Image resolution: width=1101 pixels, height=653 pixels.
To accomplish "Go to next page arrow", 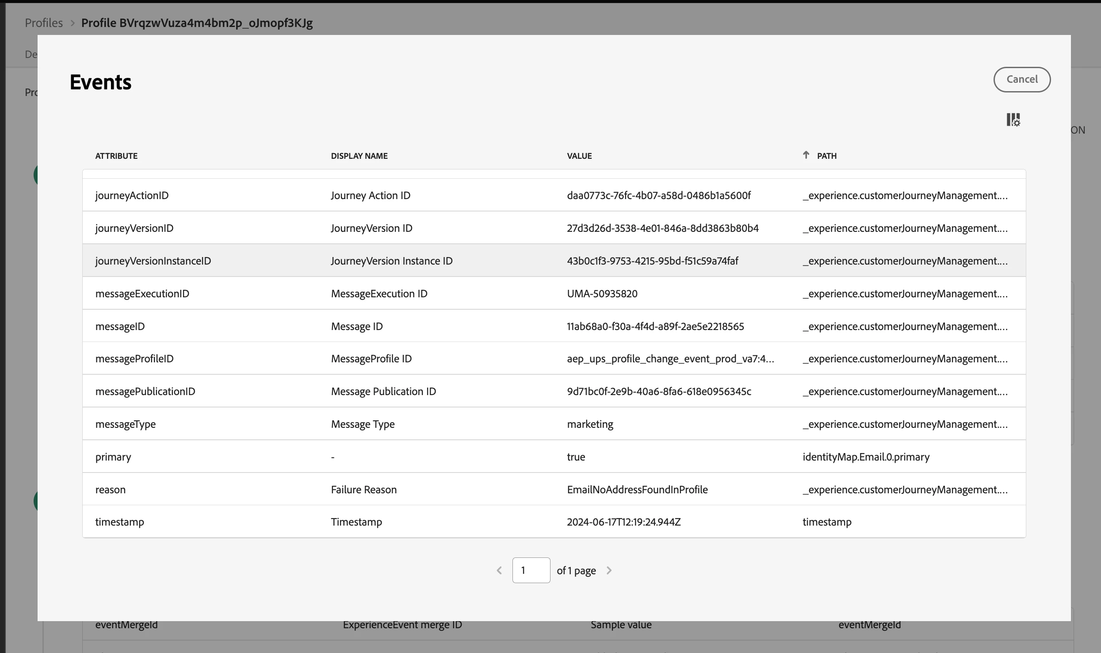I will tap(609, 570).
